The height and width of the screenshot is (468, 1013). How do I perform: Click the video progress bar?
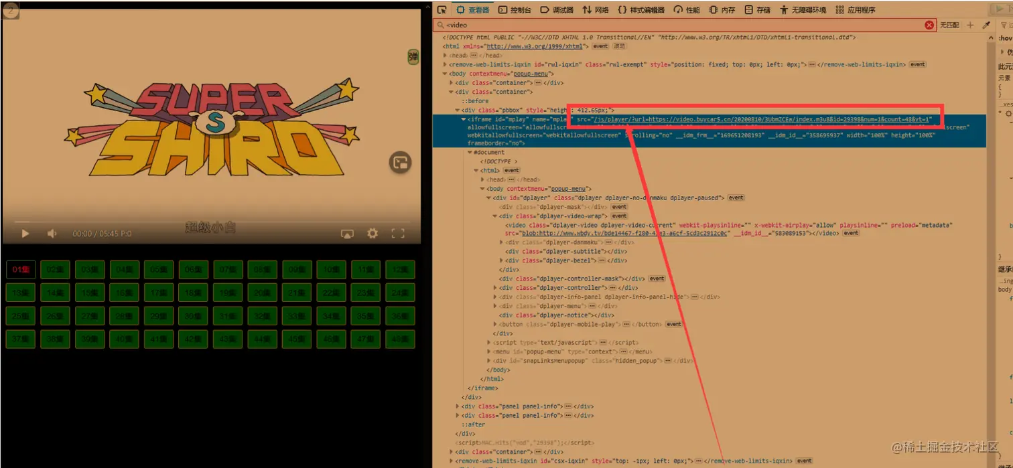212,221
